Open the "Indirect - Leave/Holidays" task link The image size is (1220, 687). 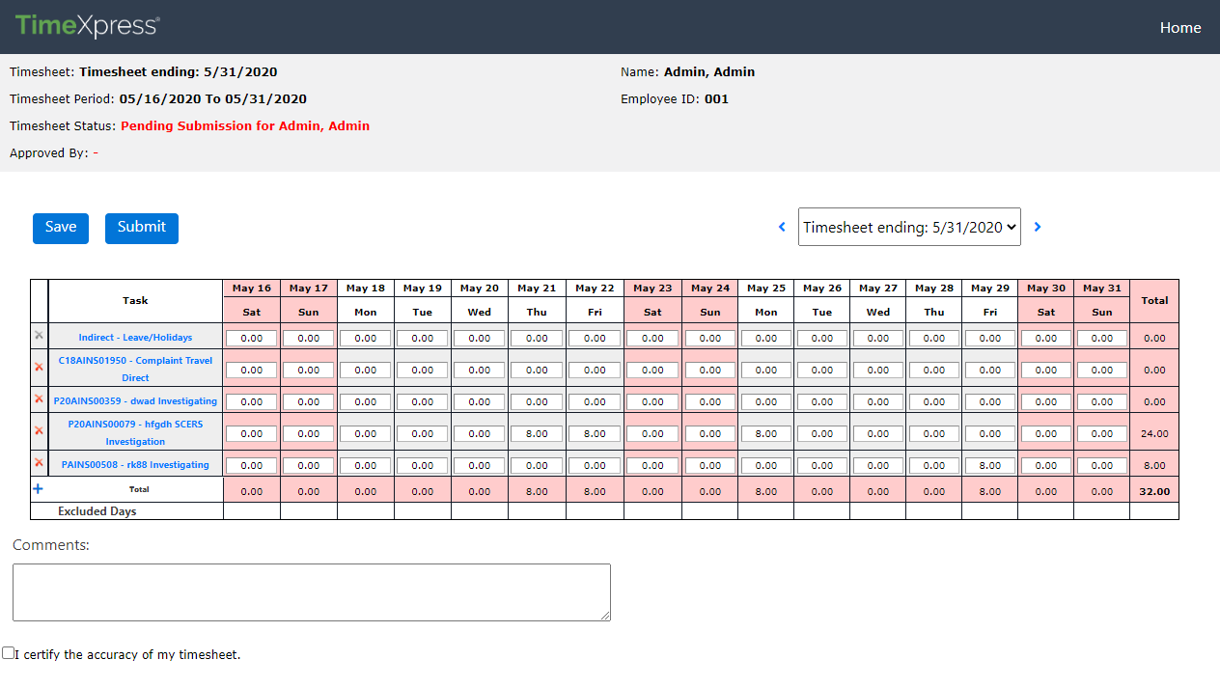point(135,337)
